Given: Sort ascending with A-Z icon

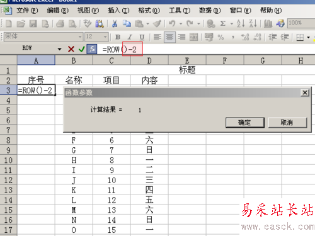Looking at the screenshot, I should point(241,23).
